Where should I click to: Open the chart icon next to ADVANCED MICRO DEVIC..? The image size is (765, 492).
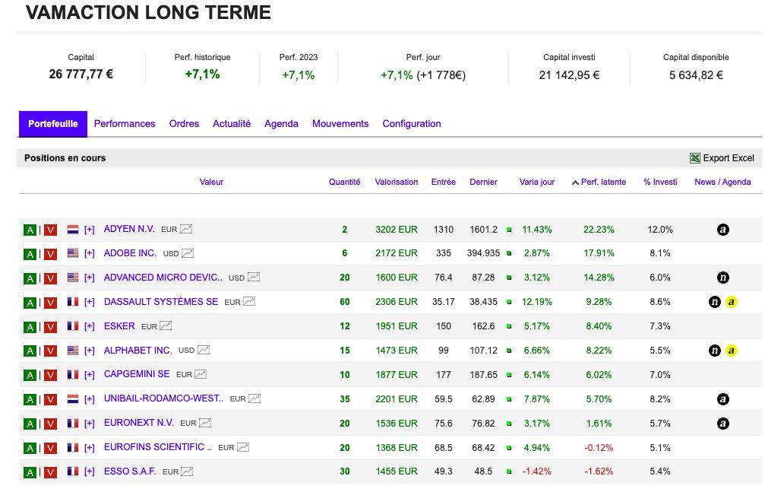tap(253, 277)
